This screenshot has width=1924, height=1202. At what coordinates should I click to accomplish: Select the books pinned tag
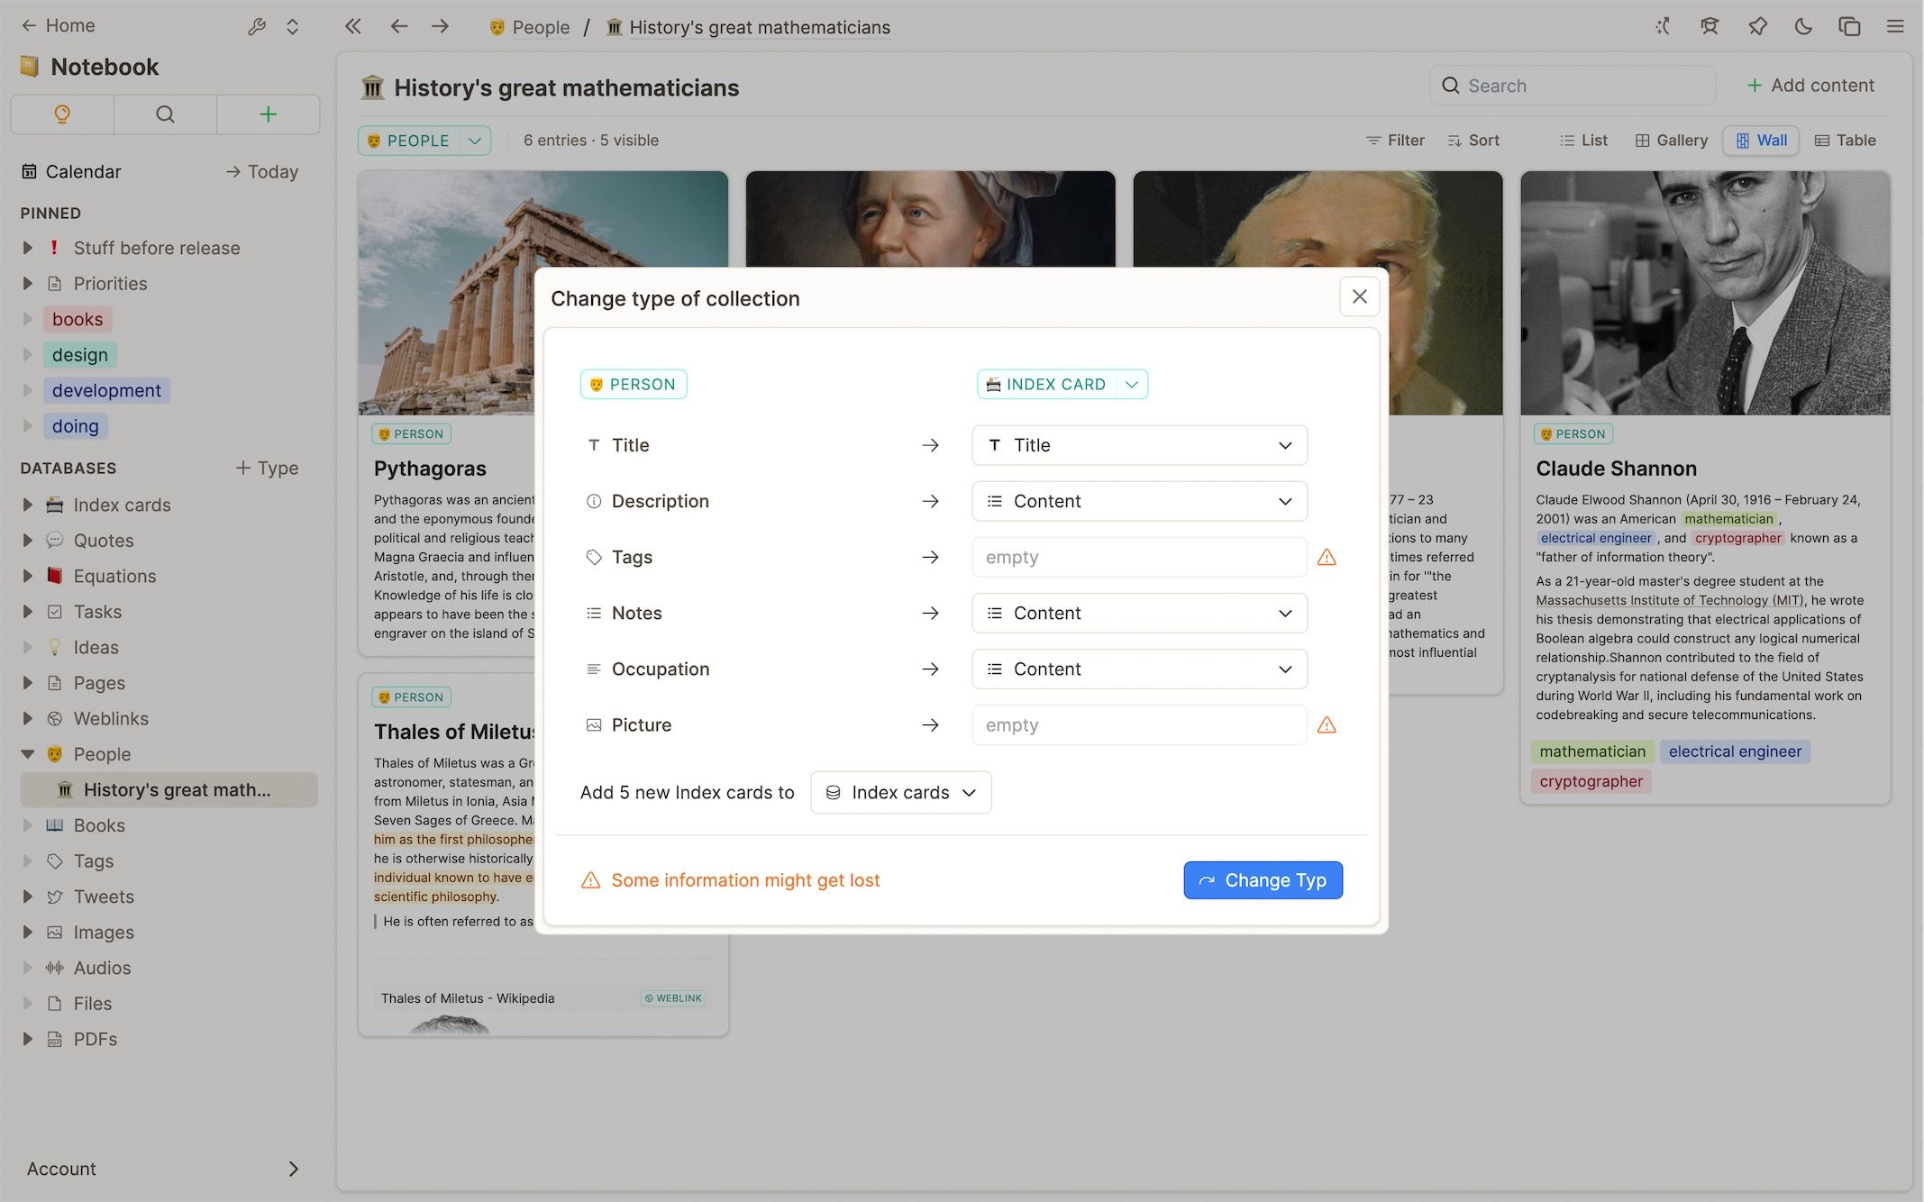coord(78,319)
